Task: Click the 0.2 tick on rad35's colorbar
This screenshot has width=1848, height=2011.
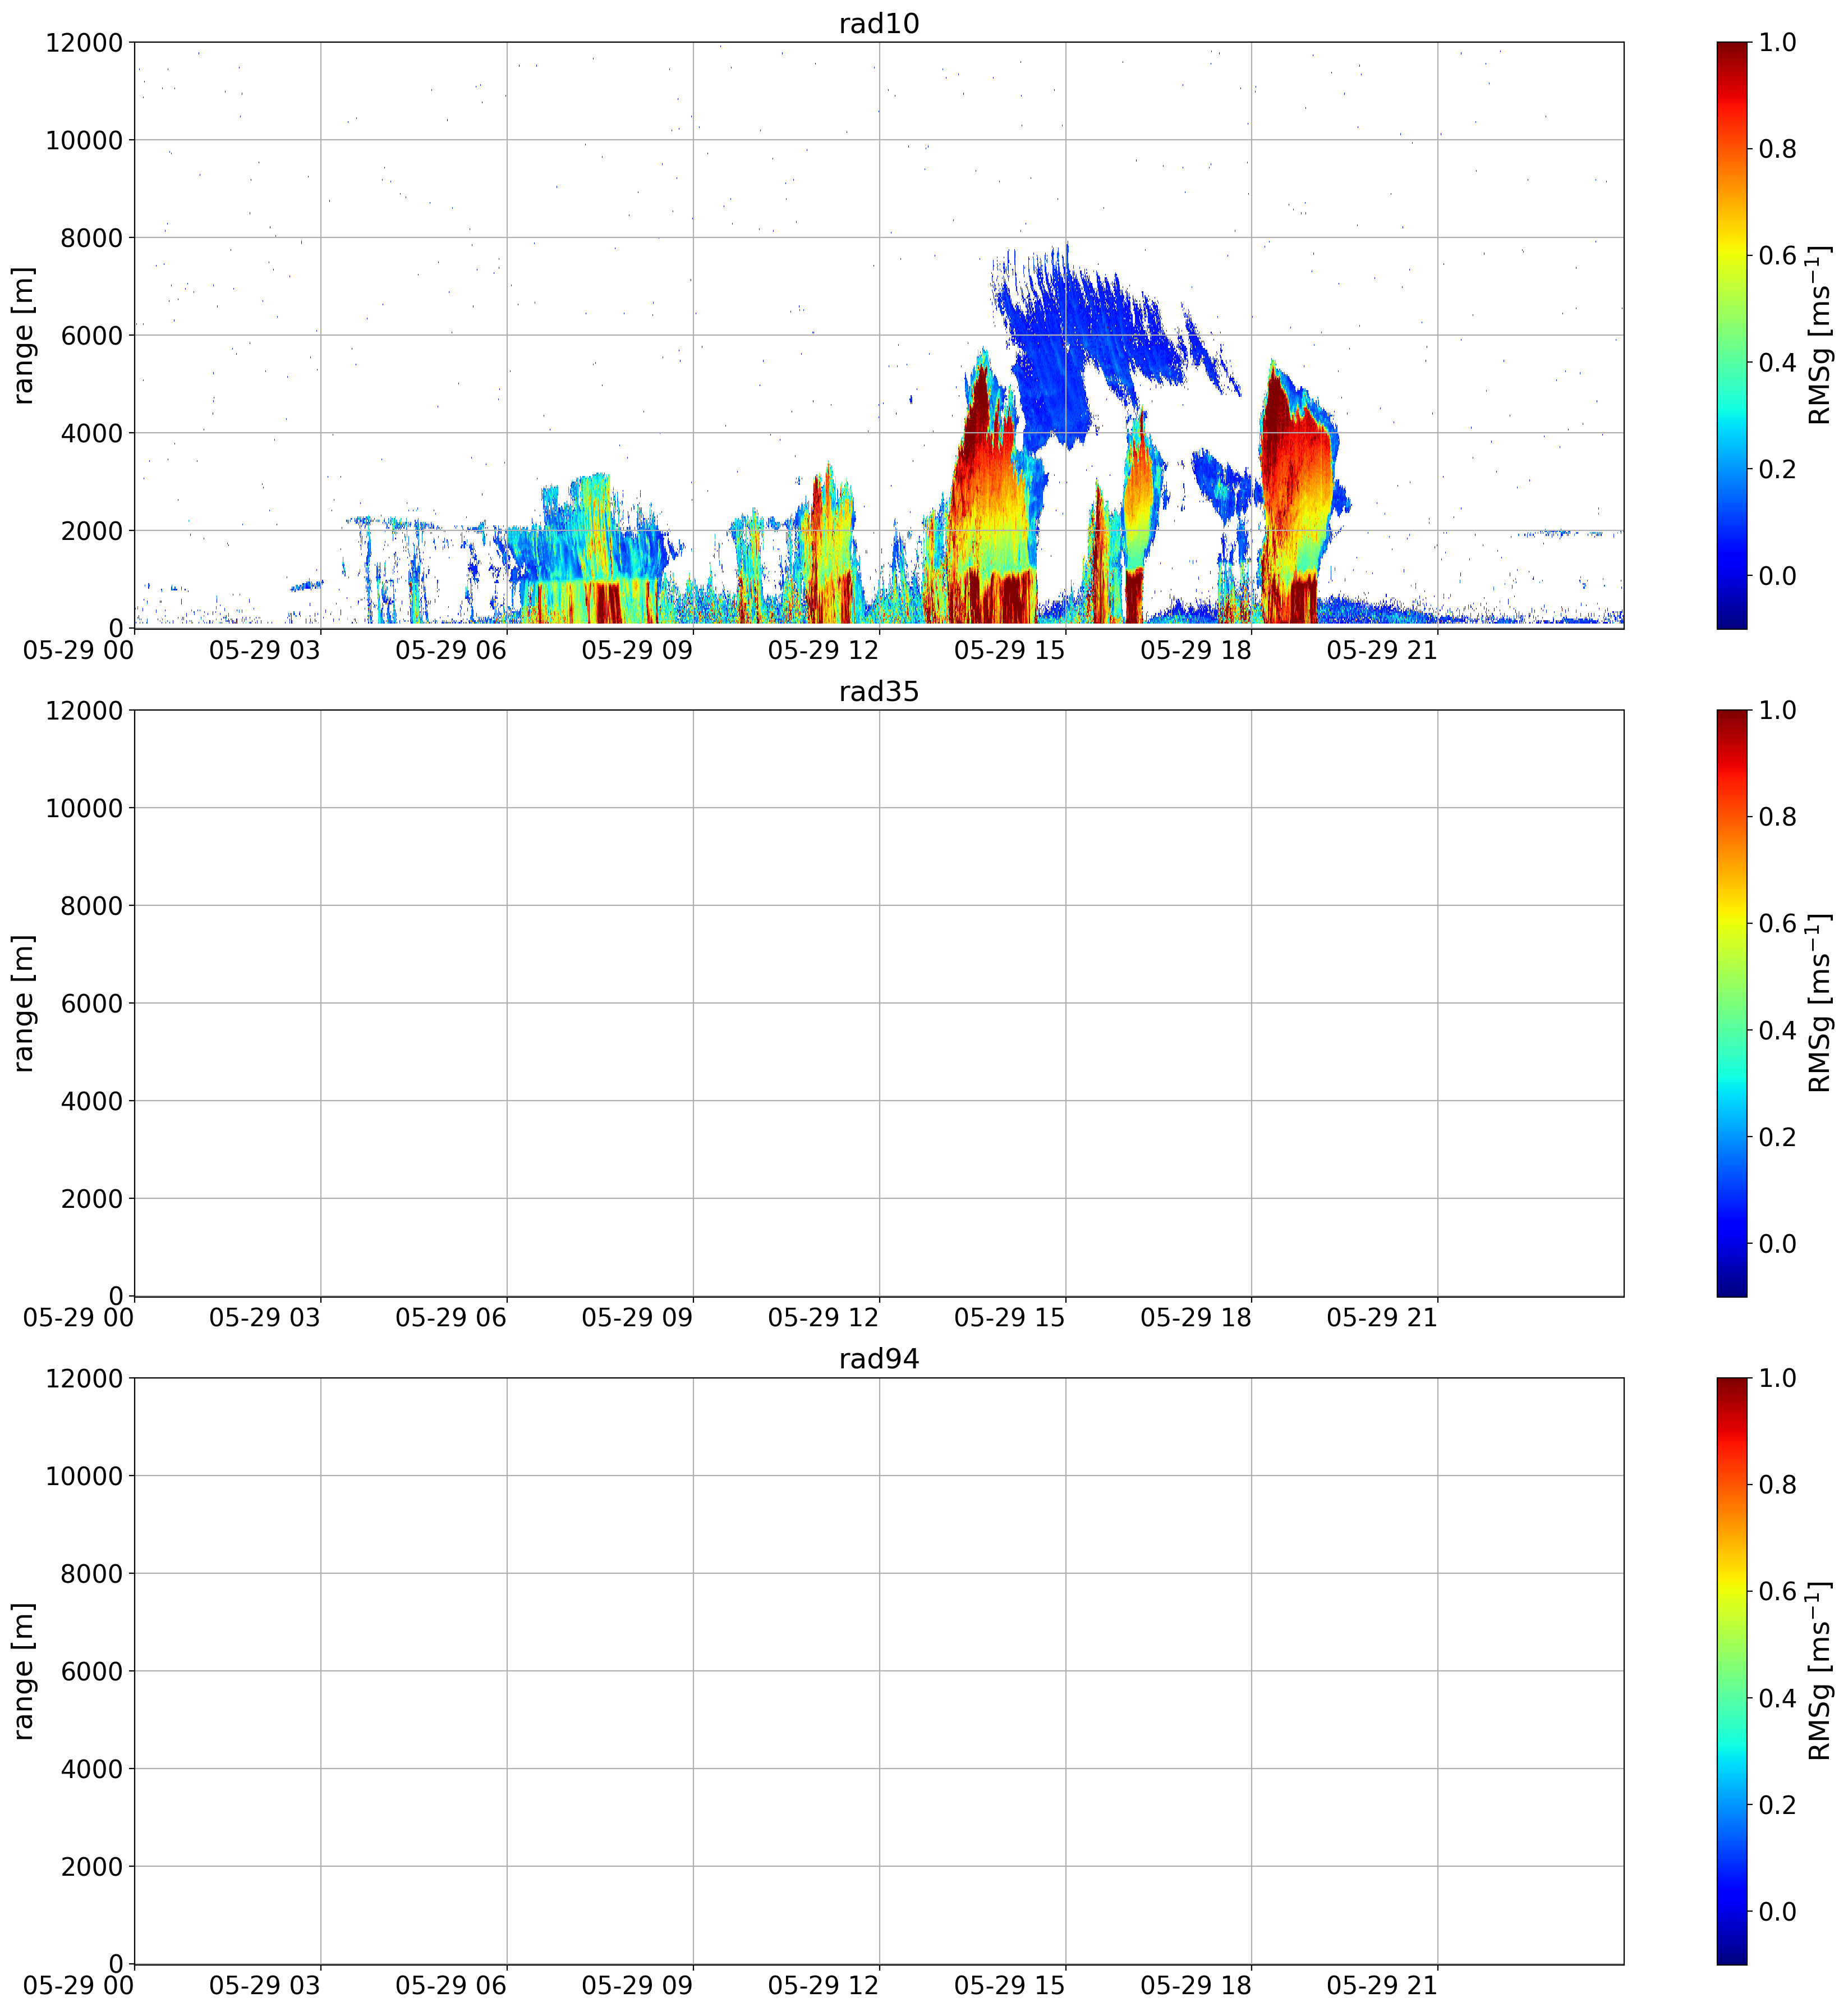Action: 1777,1137
